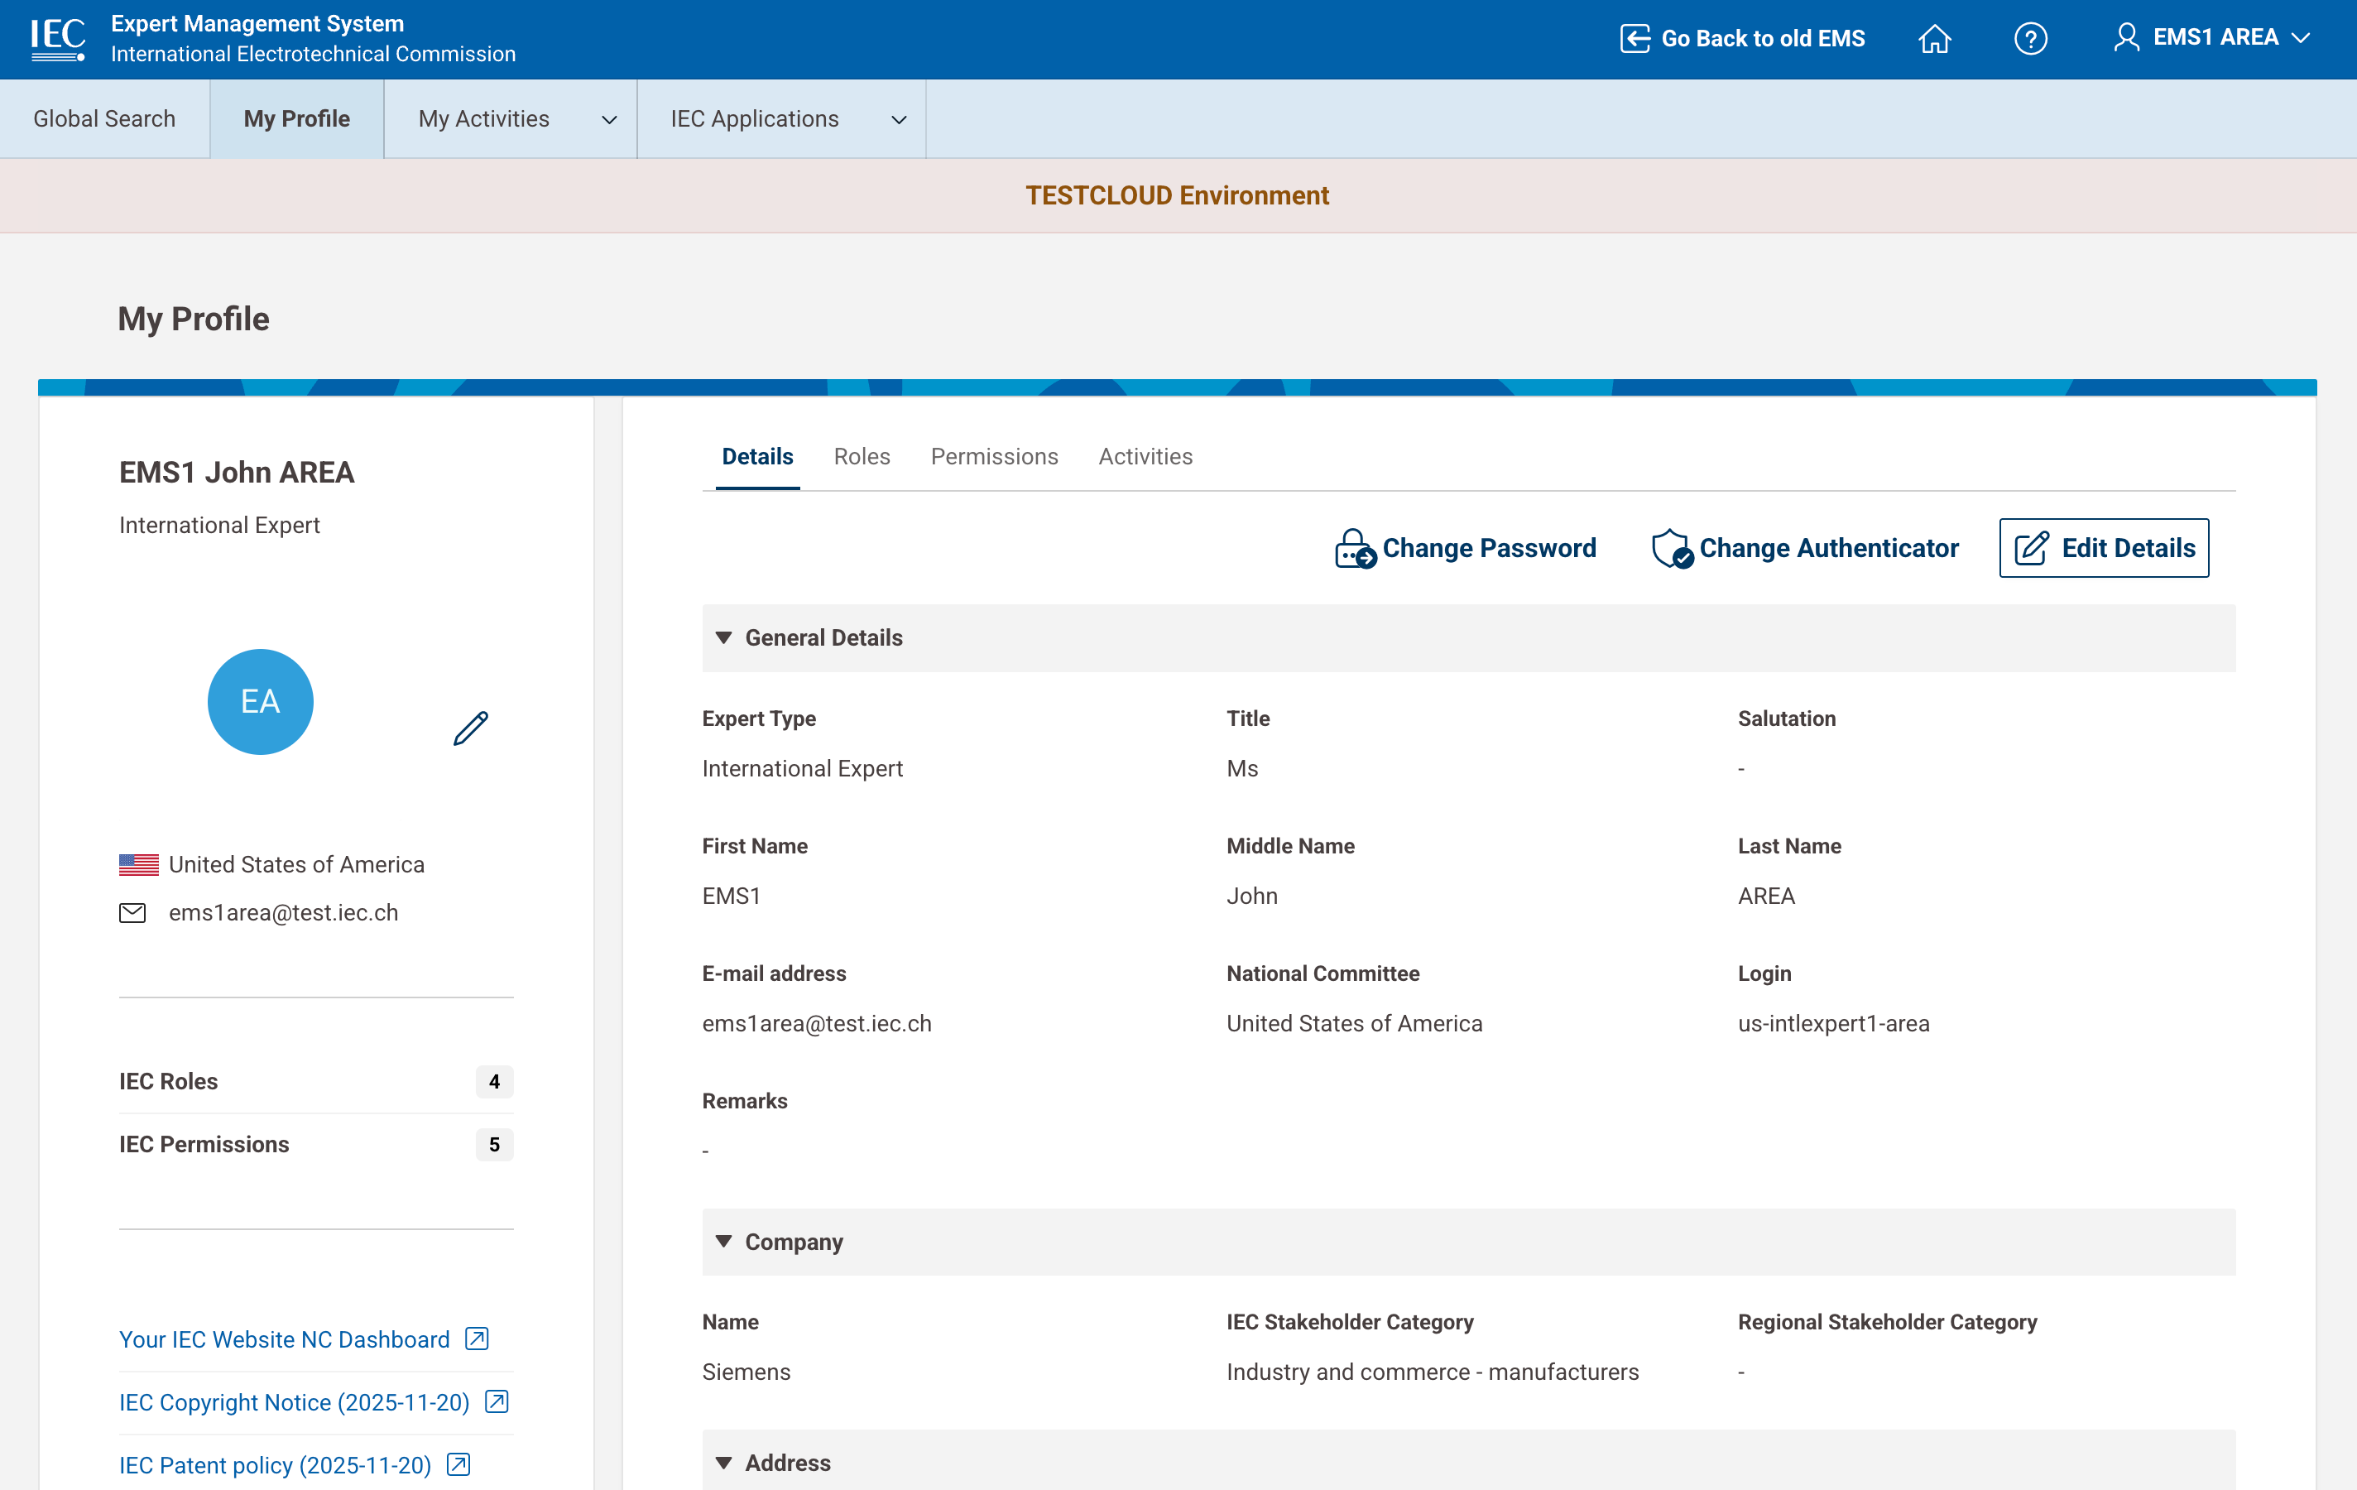Collapse the Company section
2357x1490 pixels.
[x=723, y=1242]
